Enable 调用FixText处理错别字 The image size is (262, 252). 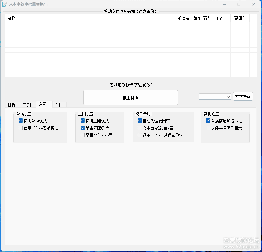[x=139, y=135]
